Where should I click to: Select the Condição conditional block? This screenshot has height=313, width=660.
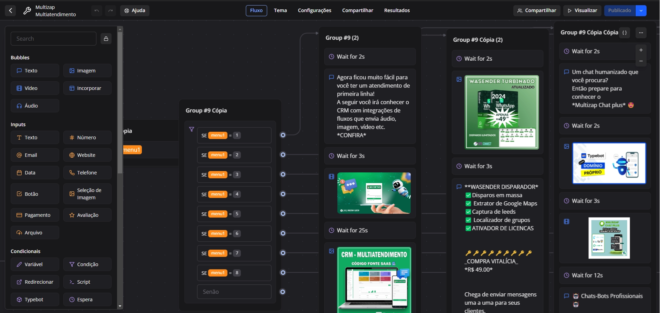click(x=87, y=264)
